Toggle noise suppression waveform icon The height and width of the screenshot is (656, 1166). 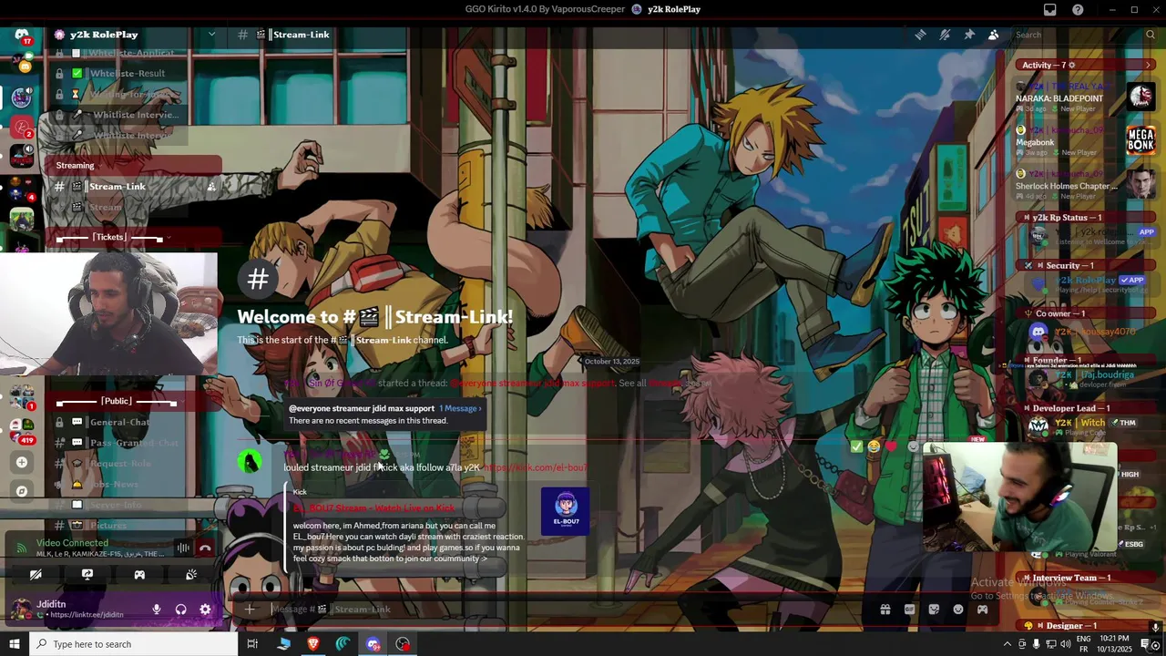[183, 548]
